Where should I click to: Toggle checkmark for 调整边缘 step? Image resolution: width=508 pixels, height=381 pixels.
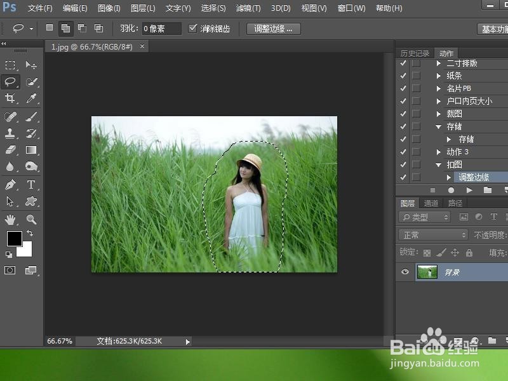tap(403, 177)
